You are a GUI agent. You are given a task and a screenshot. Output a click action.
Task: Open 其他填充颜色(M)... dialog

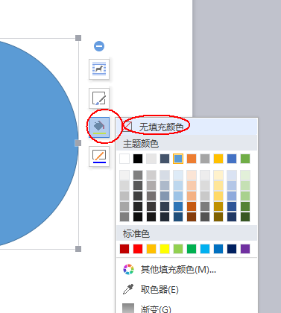[x=178, y=270]
